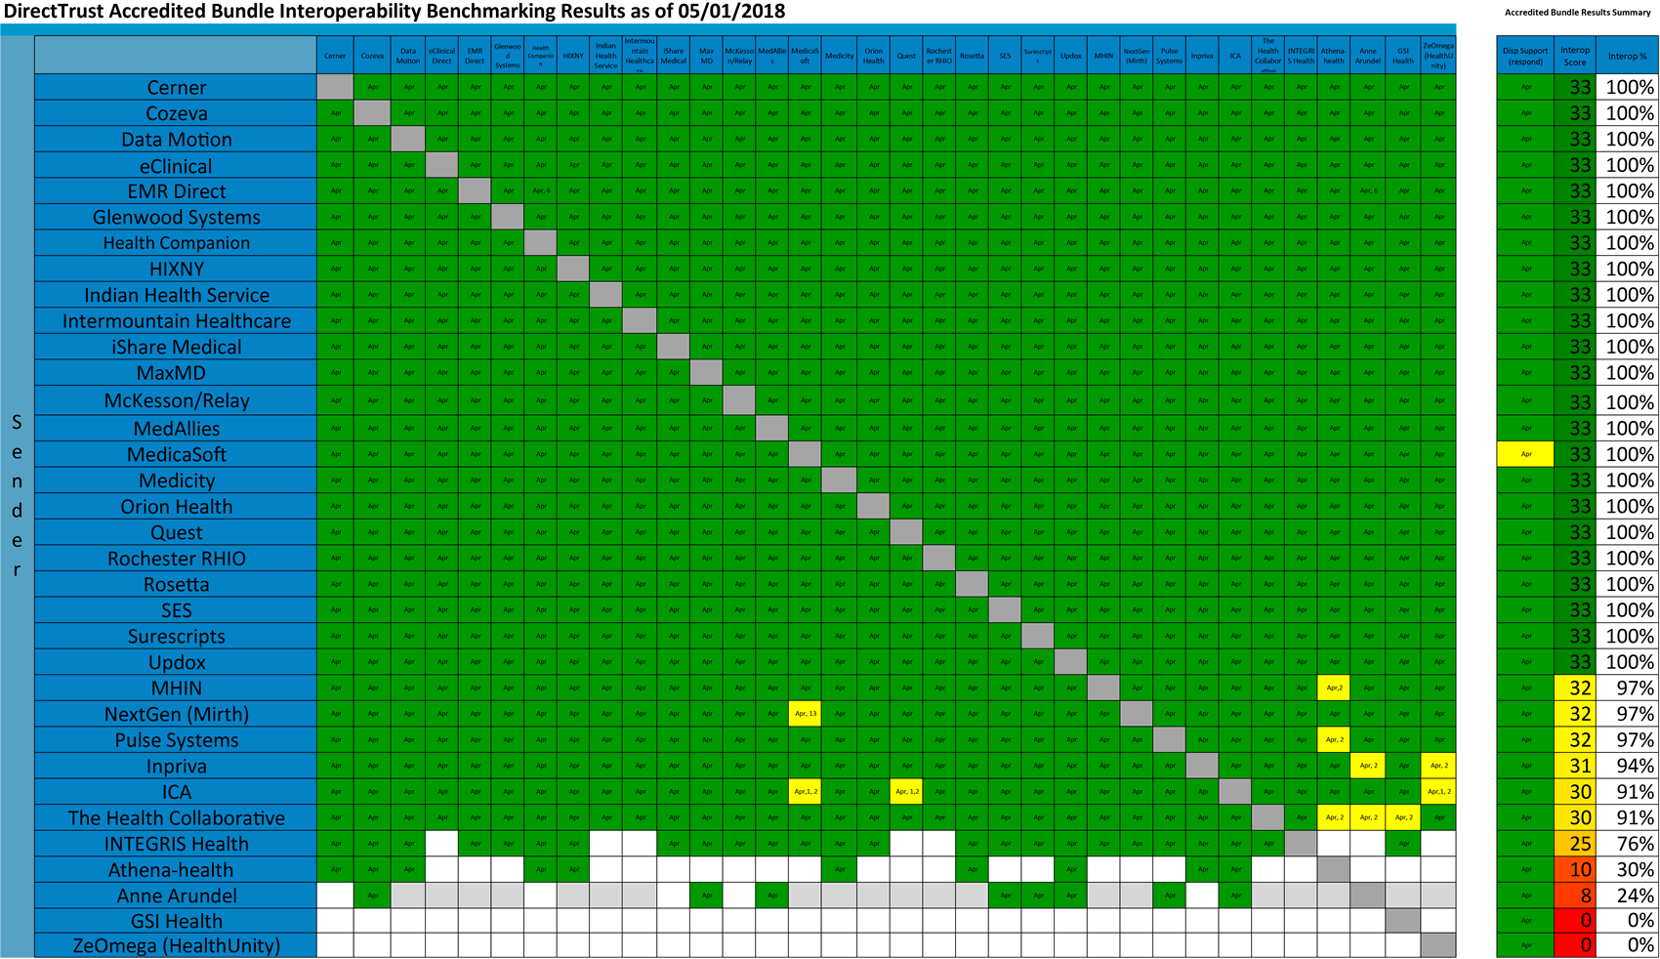
Task: Click the Quest row label
Action: (176, 532)
